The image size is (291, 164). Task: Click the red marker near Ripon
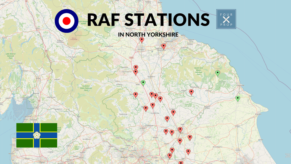click(x=146, y=108)
